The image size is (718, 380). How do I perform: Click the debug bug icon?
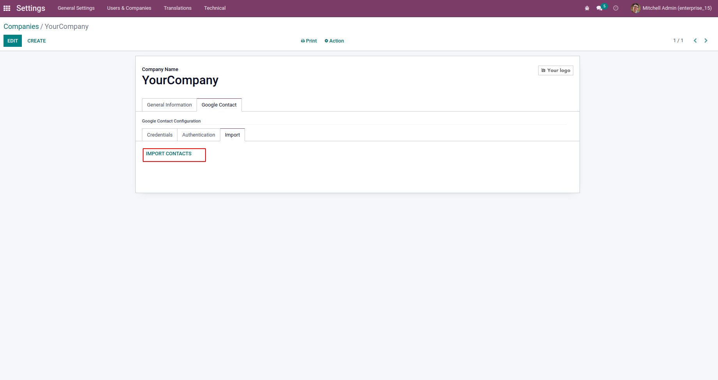coord(587,8)
